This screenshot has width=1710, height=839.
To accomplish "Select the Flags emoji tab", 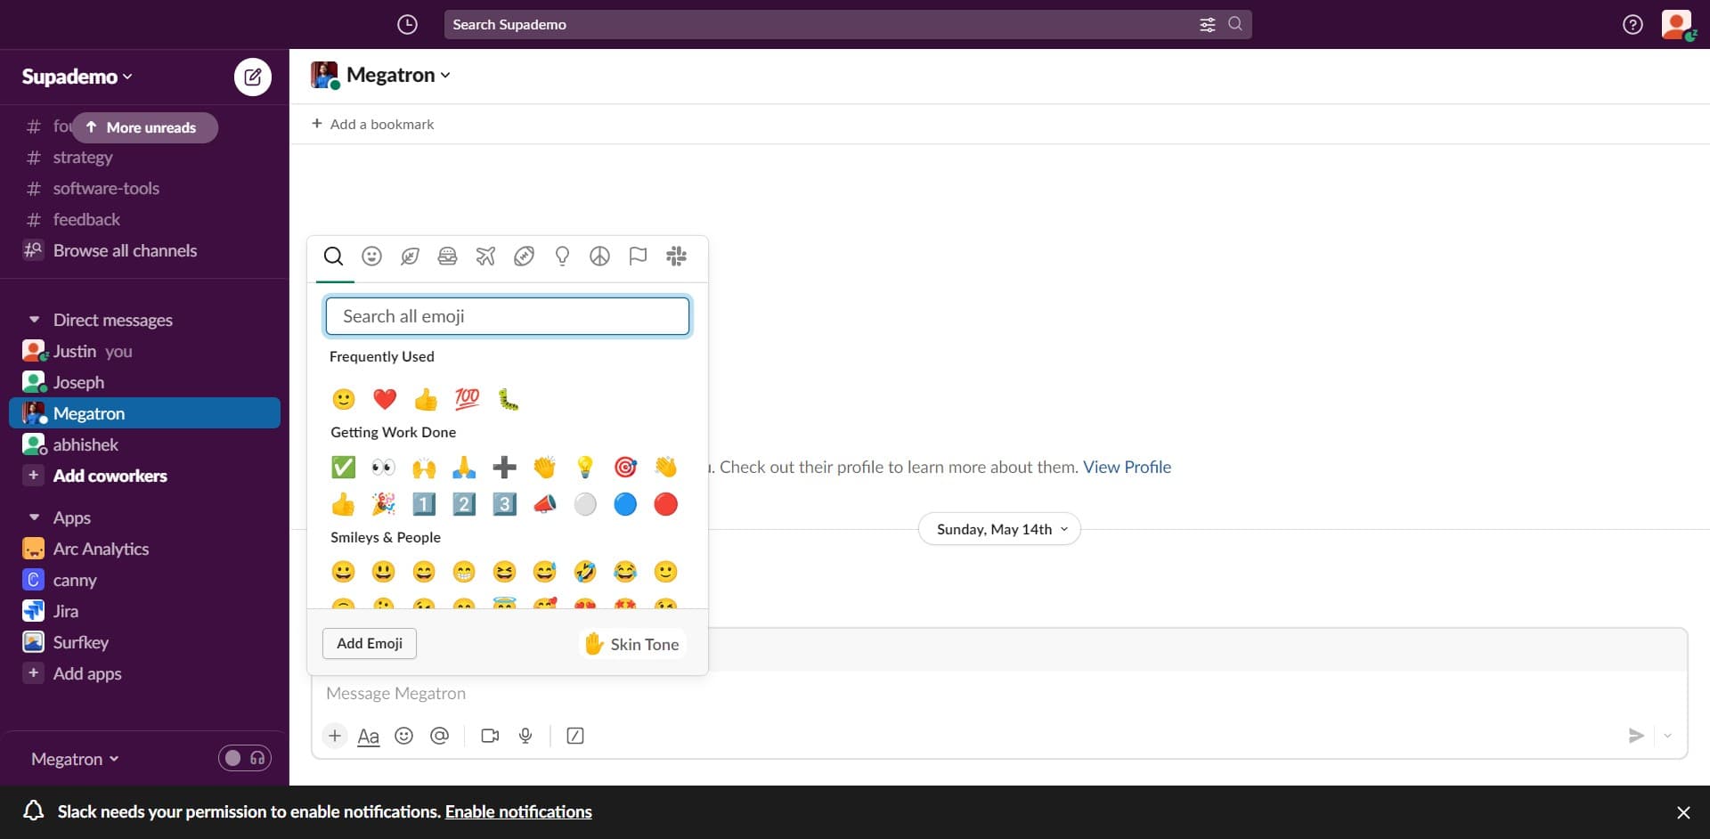I will pyautogui.click(x=638, y=257).
